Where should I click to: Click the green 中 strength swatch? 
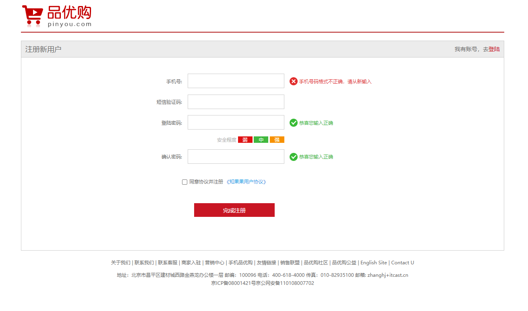click(261, 140)
